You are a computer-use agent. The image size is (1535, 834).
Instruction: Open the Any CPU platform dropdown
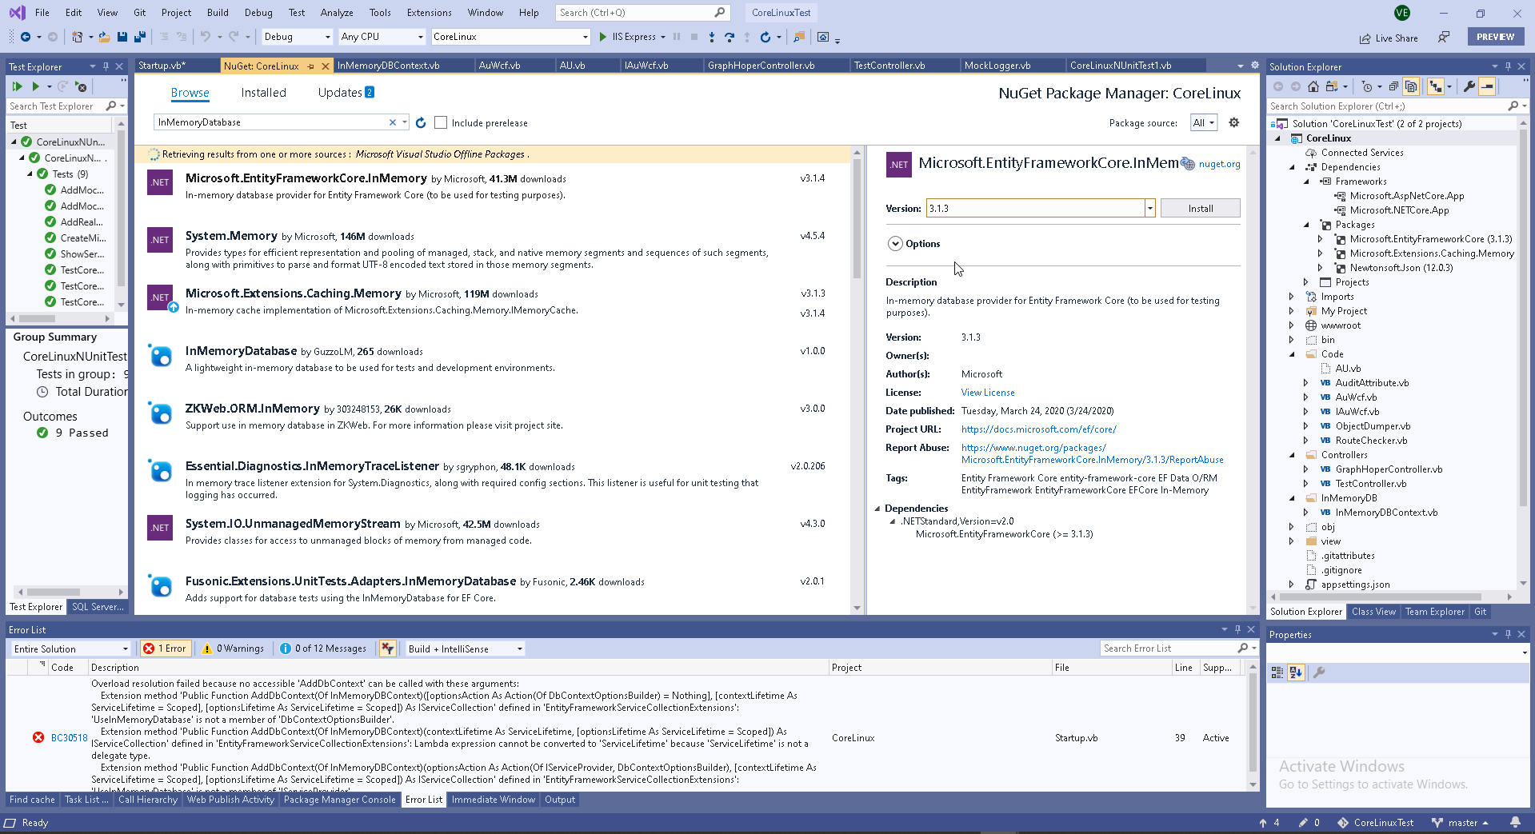pos(381,37)
